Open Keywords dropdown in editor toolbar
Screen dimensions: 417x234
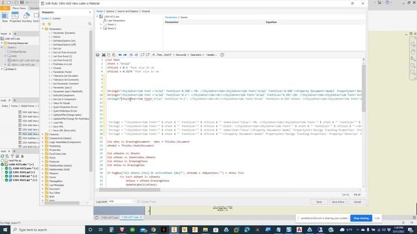(182, 55)
